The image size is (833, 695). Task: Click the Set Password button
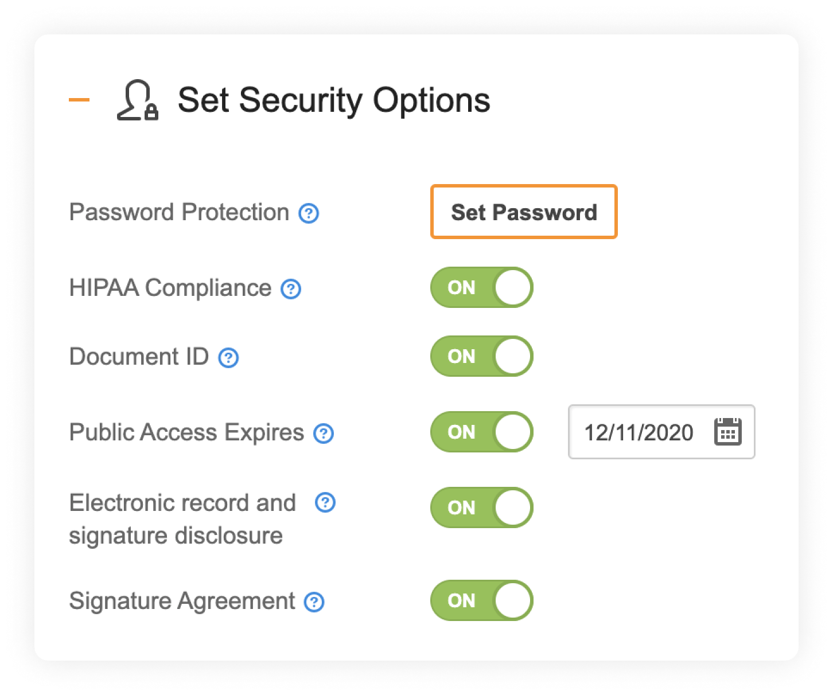click(523, 212)
